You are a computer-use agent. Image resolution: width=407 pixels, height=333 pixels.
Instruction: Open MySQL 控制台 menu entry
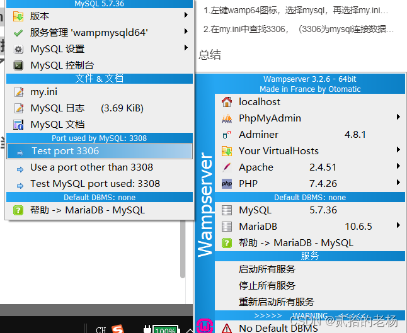tap(100, 65)
